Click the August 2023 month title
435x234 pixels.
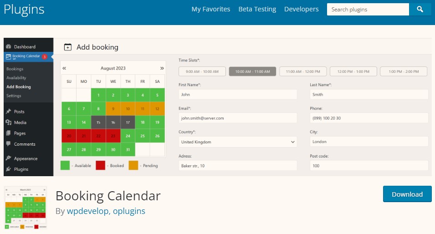(x=113, y=68)
